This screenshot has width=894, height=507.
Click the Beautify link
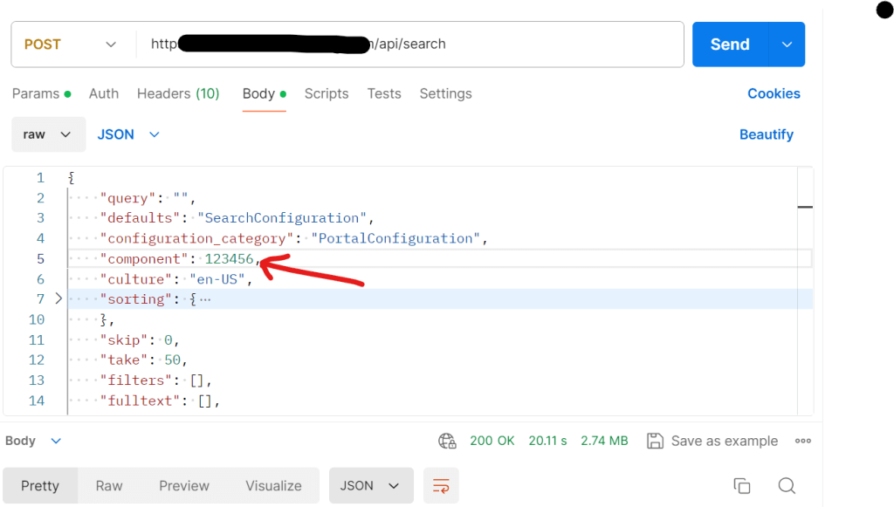click(x=766, y=134)
